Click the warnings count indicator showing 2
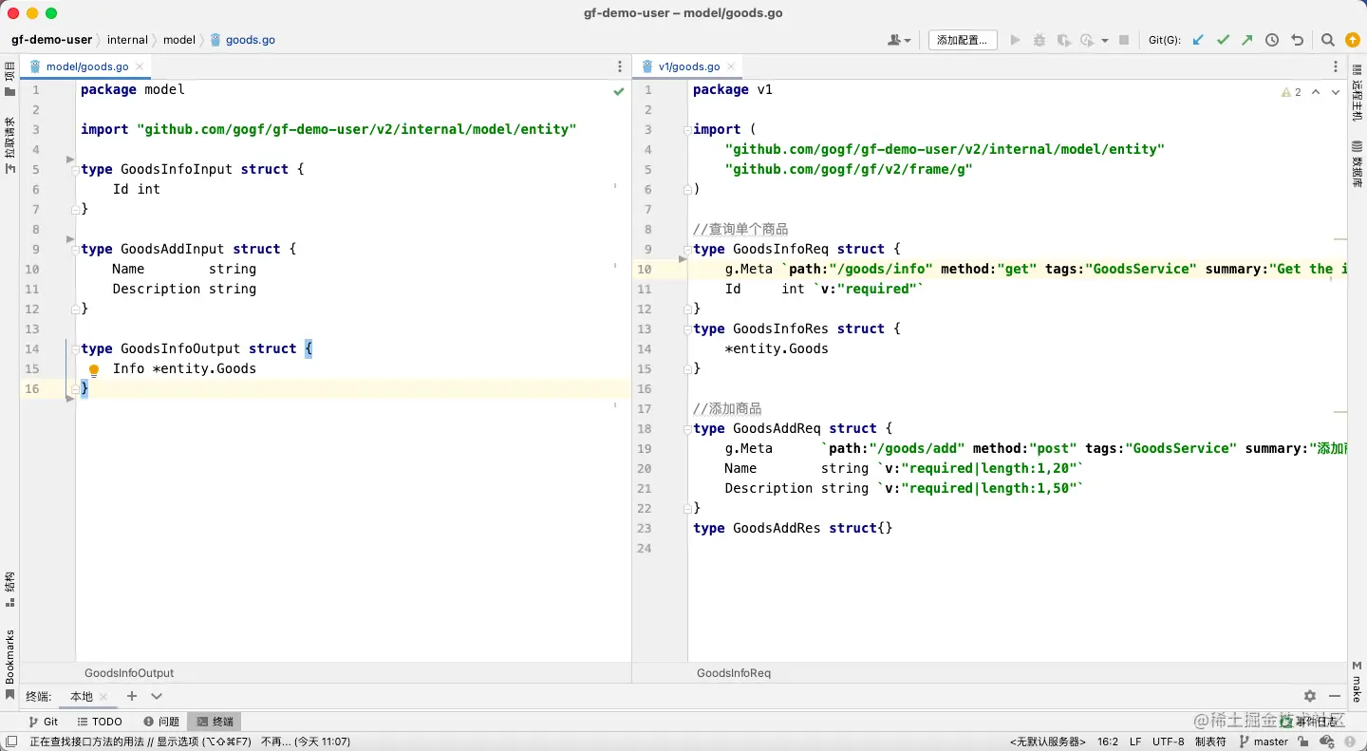1367x751 pixels. (x=1292, y=92)
